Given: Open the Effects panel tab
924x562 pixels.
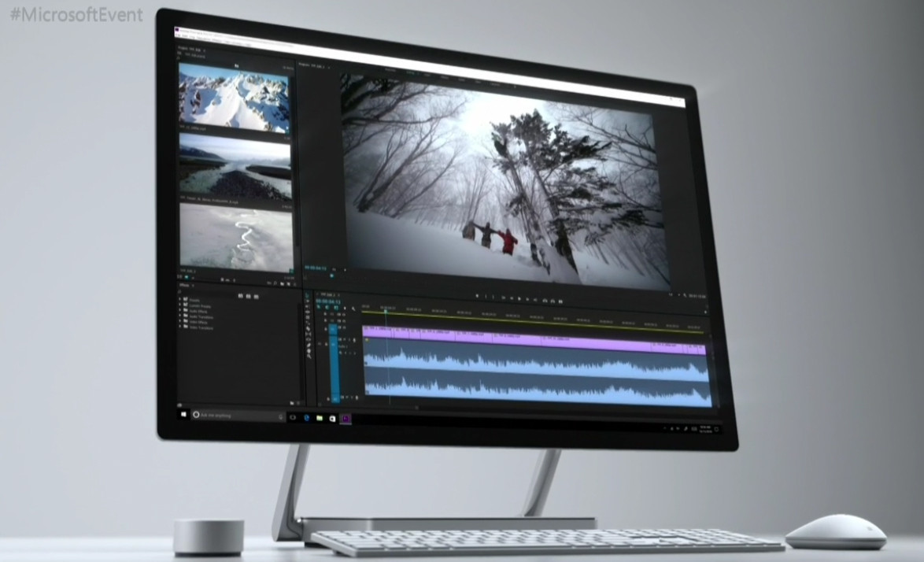Looking at the screenshot, I should click(x=184, y=285).
